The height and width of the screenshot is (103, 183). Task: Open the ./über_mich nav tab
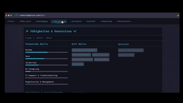(x=25, y=21)
